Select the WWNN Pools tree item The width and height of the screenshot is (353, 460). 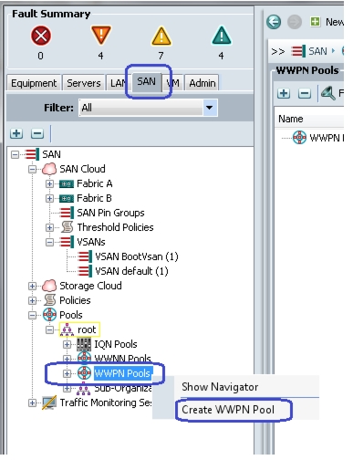click(x=123, y=358)
